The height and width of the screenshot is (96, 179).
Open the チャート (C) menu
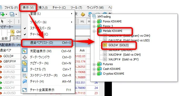[x=59, y=8]
